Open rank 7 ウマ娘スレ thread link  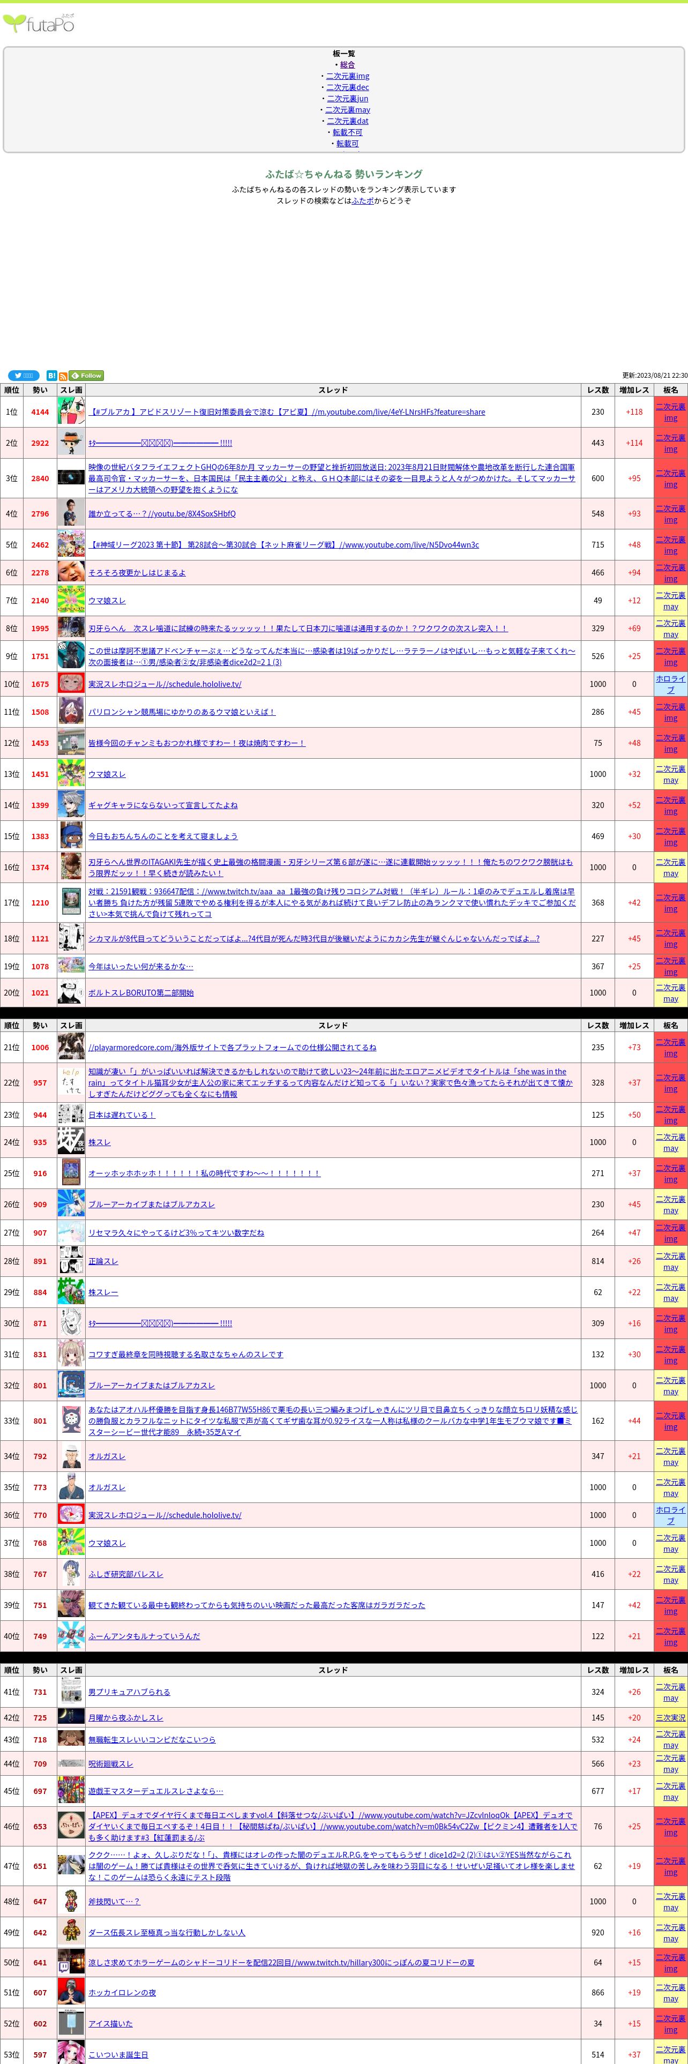(107, 600)
